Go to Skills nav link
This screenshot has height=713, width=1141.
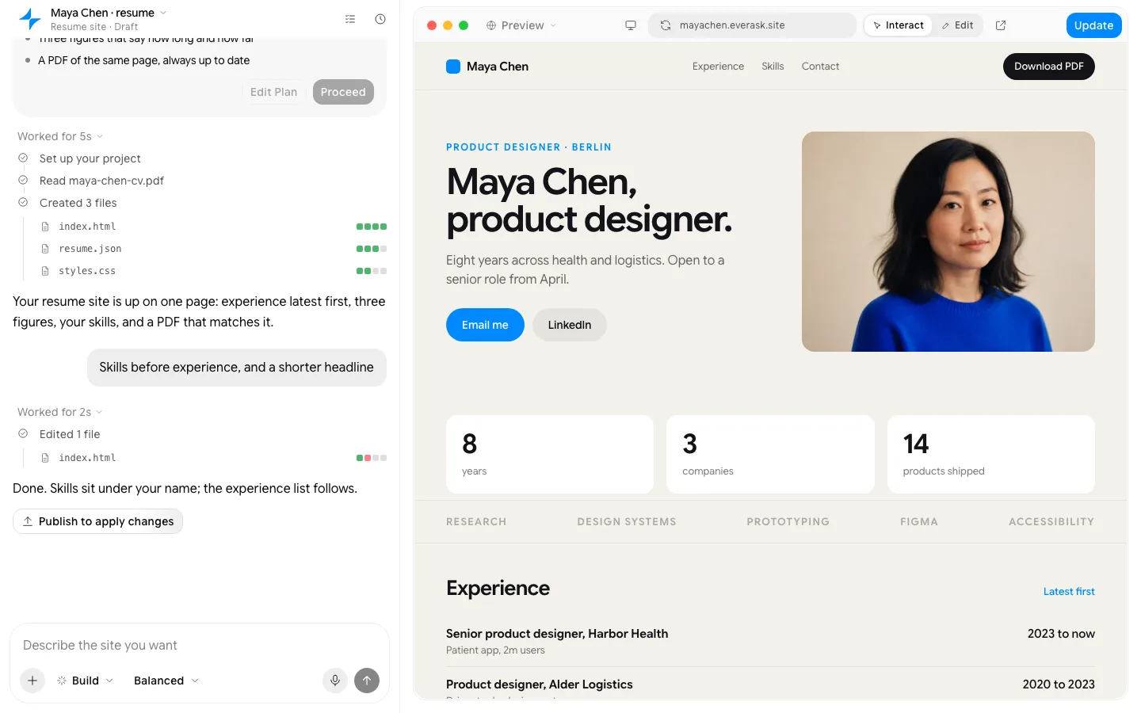773,67
